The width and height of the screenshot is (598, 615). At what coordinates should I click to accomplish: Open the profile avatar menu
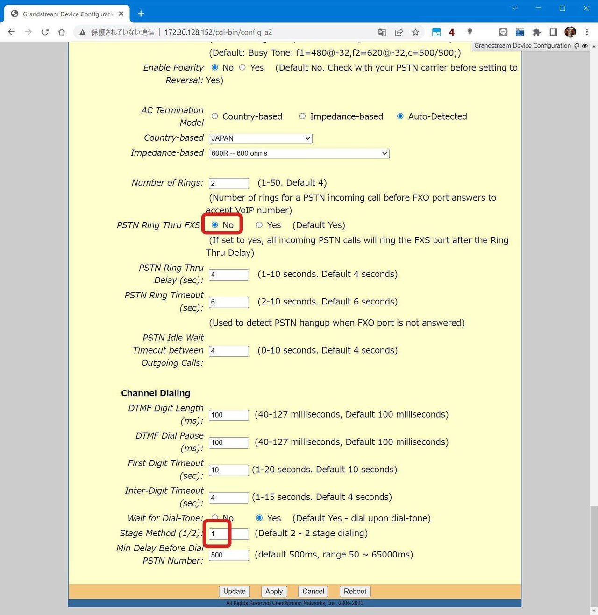[570, 32]
